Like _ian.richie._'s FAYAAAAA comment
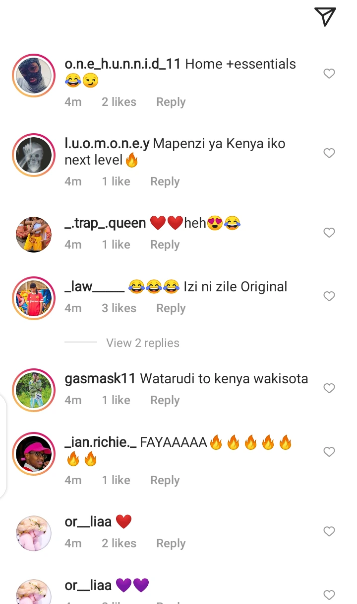357x604 pixels. click(x=329, y=452)
